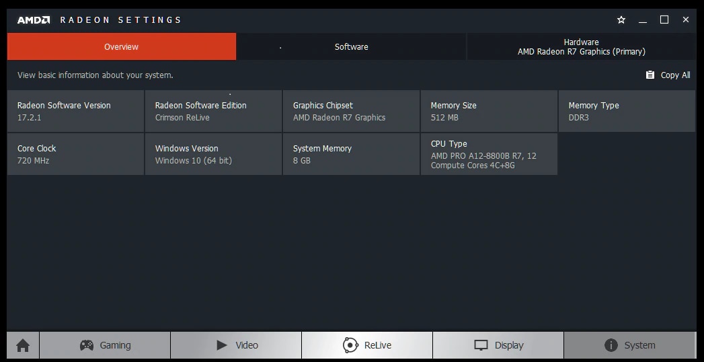Open the Home screen via house icon
Image resolution: width=704 pixels, height=362 pixels.
(23, 345)
